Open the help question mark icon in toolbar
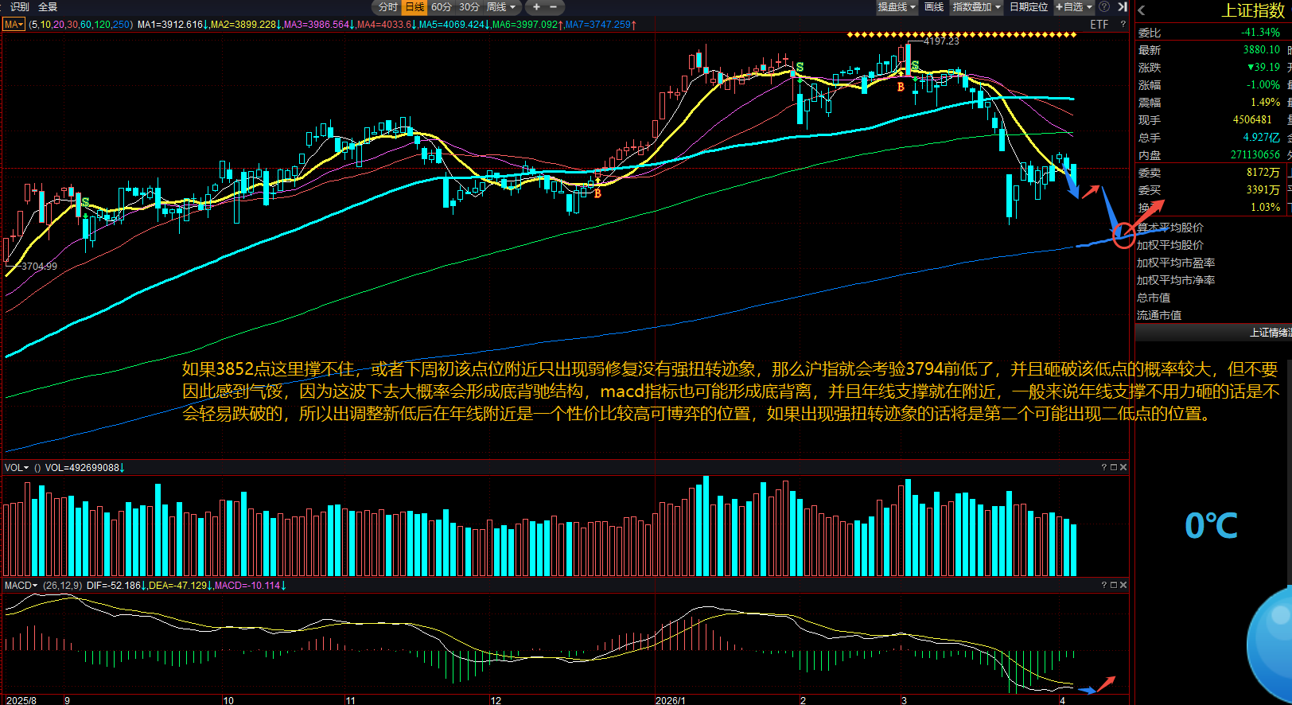1292x705 pixels. coord(1104,7)
